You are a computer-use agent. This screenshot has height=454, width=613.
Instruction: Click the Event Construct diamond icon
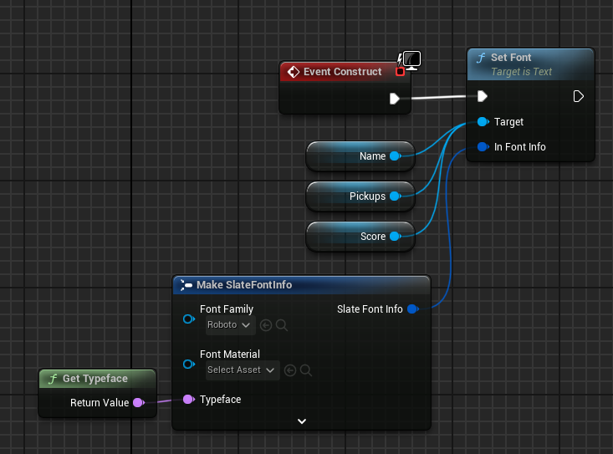tap(294, 72)
